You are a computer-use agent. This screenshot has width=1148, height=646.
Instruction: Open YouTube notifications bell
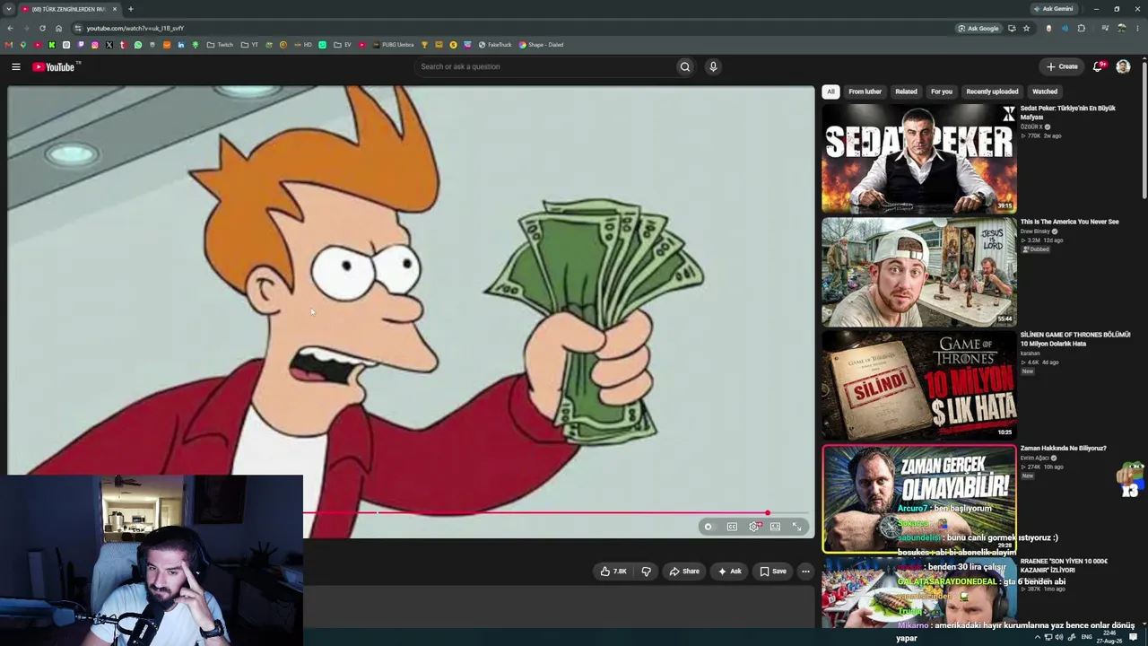coord(1098,66)
